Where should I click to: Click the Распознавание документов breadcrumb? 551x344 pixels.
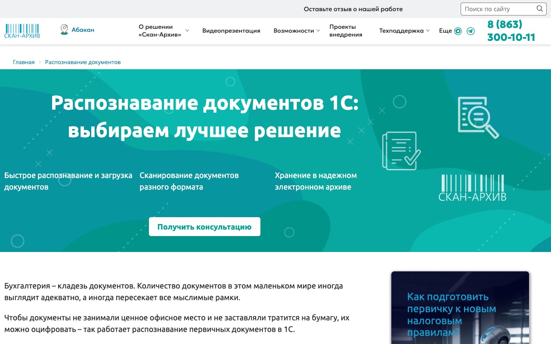pos(83,62)
